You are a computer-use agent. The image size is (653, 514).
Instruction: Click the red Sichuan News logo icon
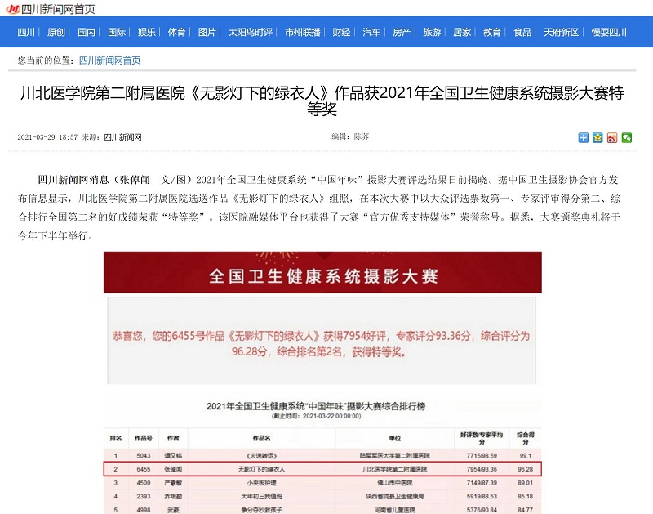(12, 8)
